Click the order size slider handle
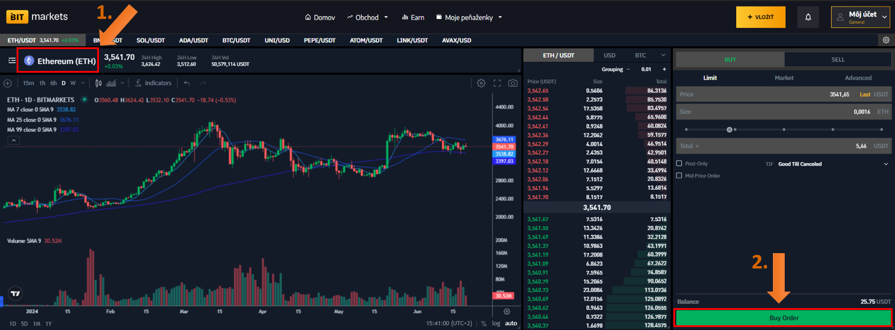The width and height of the screenshot is (895, 330). 729,130
